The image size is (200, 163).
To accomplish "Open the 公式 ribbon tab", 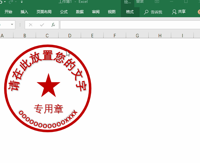I will pos(64,12).
